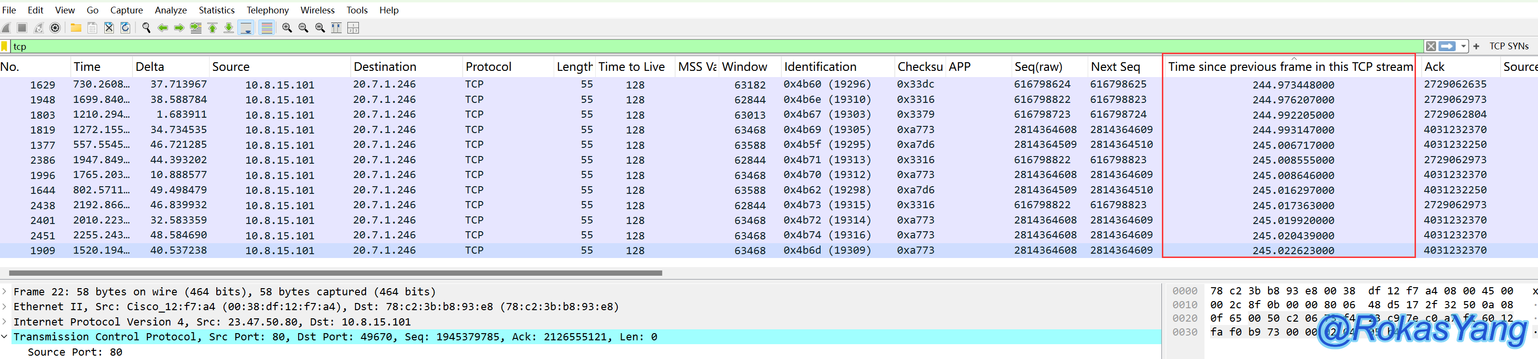Reload the capture file via toolbar icon
1538x359 pixels.
(125, 27)
